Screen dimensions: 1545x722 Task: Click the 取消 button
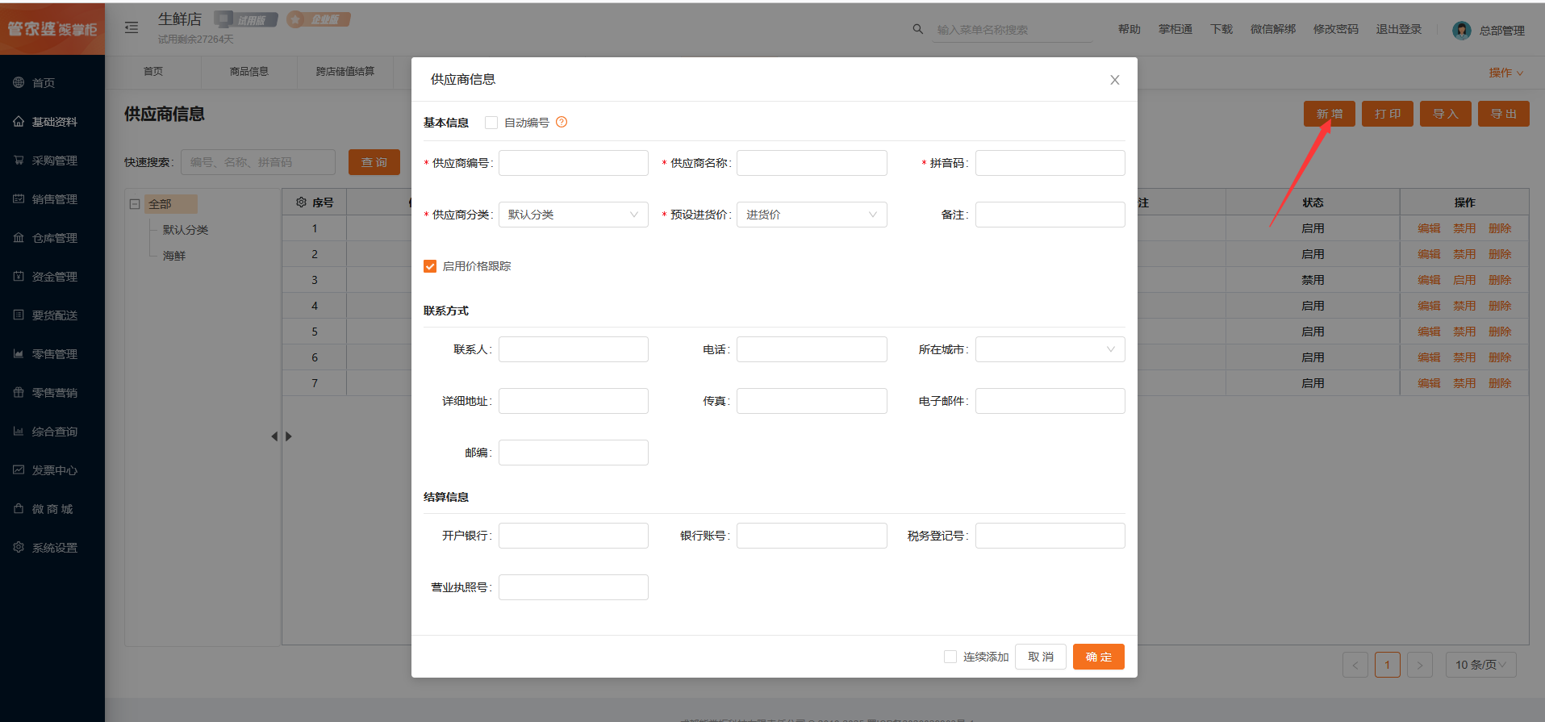tap(1040, 657)
